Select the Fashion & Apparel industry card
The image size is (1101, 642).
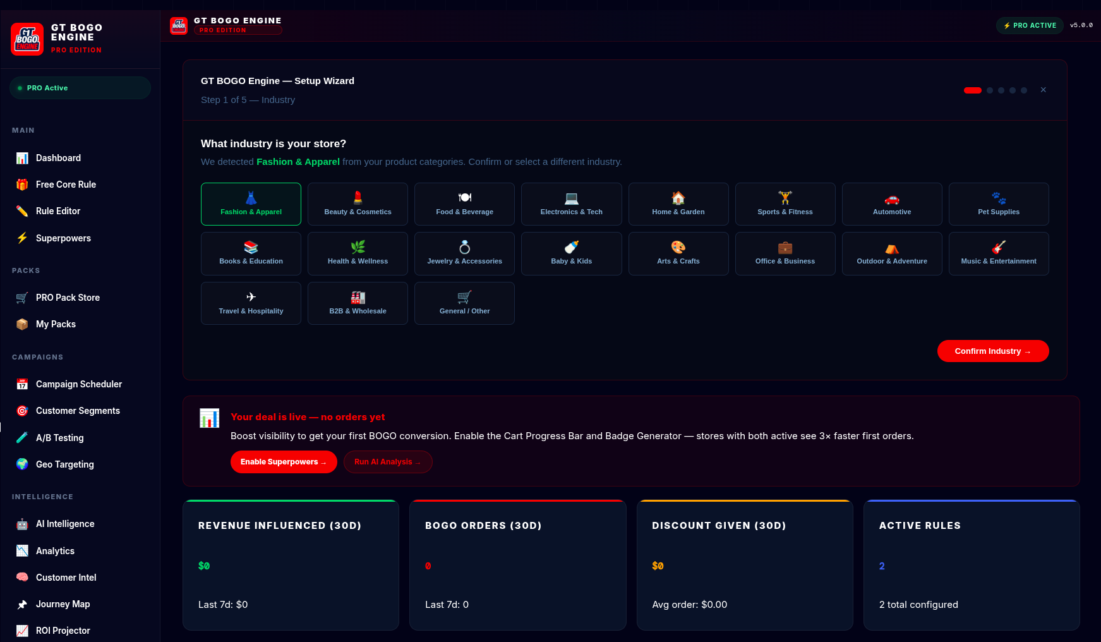click(x=251, y=204)
